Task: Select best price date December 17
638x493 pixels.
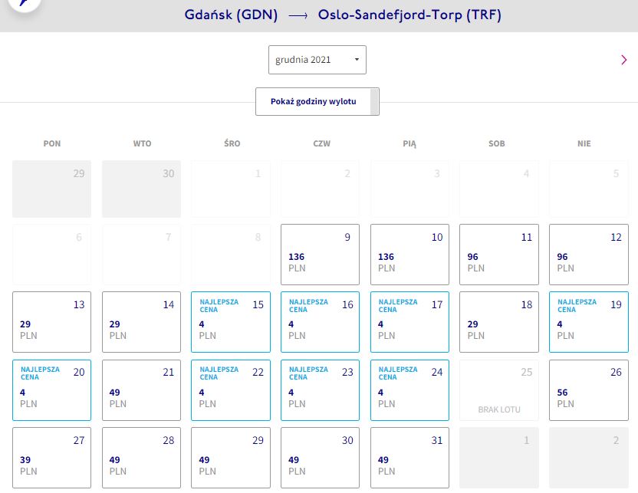Action: point(409,322)
